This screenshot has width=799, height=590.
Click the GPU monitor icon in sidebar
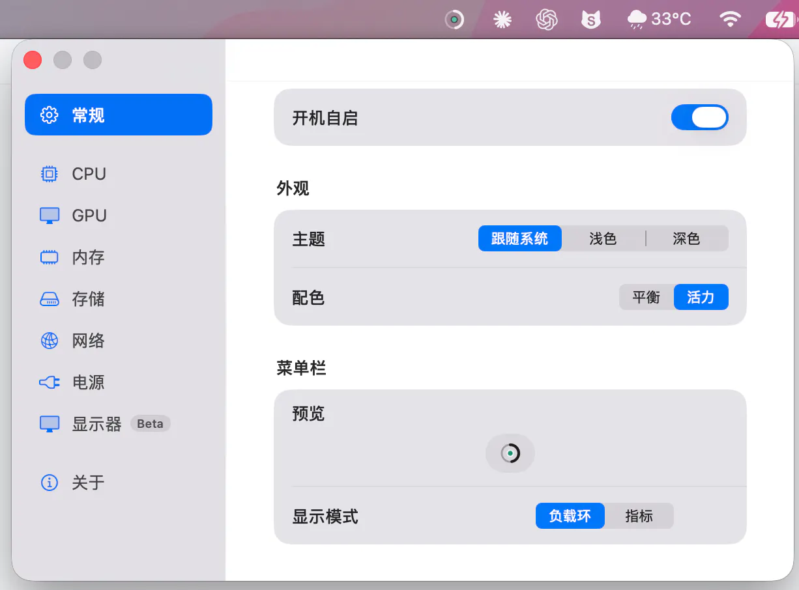coord(50,216)
